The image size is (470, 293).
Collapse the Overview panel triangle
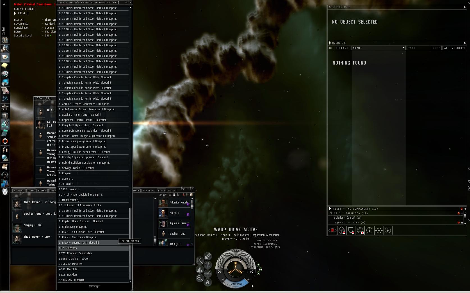[330, 43]
